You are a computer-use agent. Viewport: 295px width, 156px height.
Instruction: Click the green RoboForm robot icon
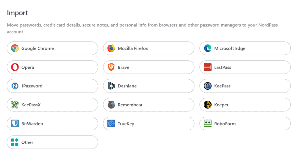[x=208, y=123]
